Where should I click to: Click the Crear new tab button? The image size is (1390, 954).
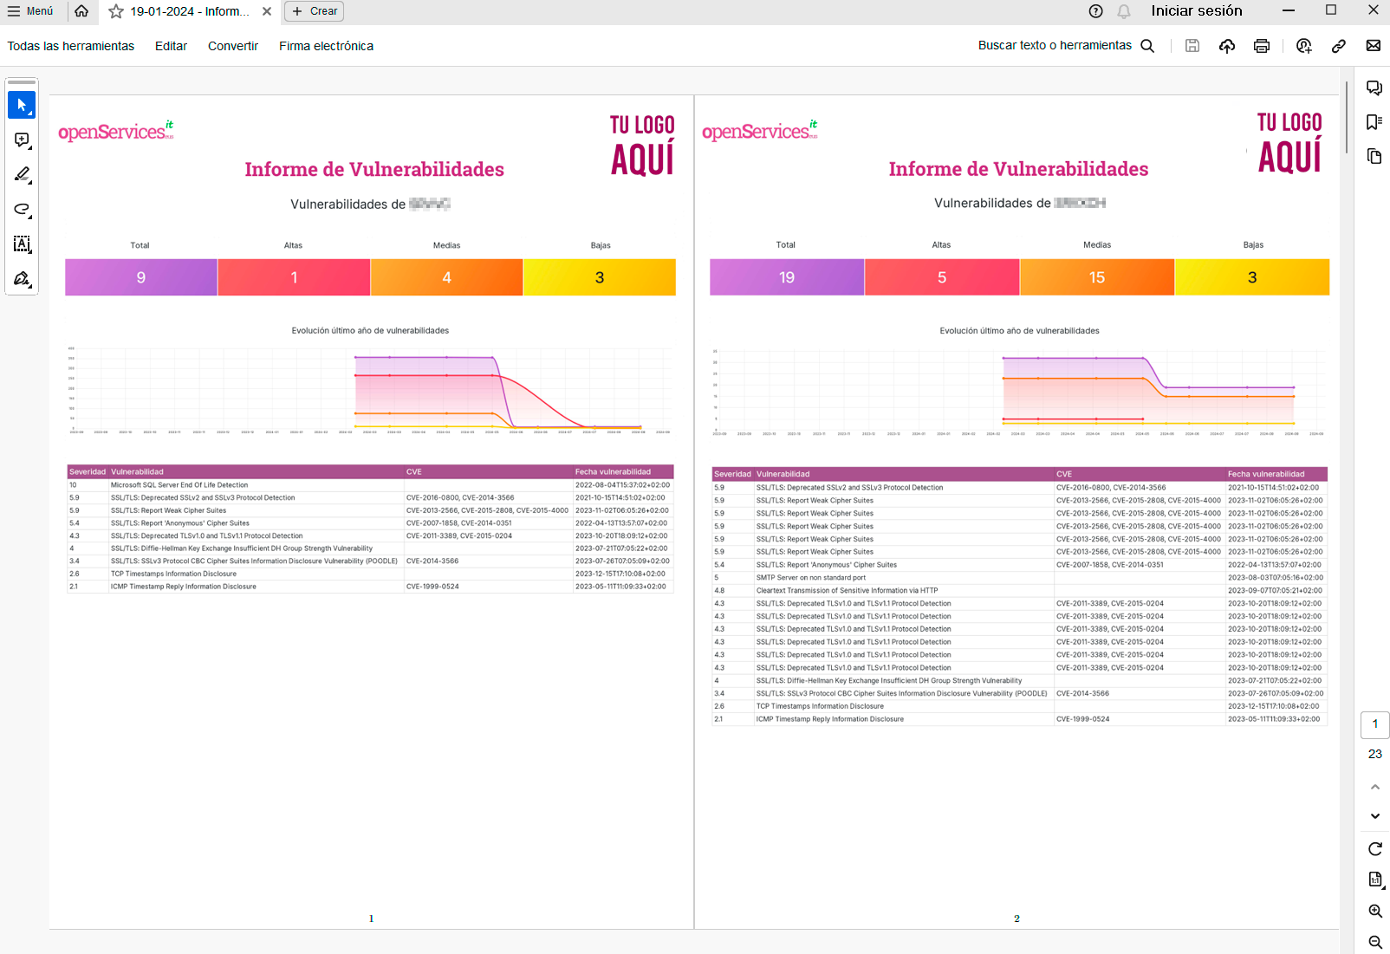click(315, 11)
